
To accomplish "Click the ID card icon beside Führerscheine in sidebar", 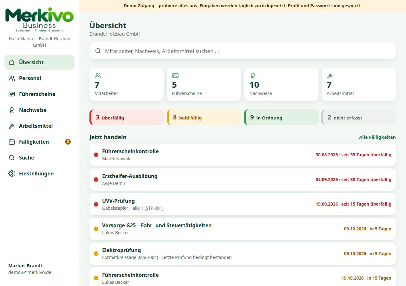I will point(12,94).
